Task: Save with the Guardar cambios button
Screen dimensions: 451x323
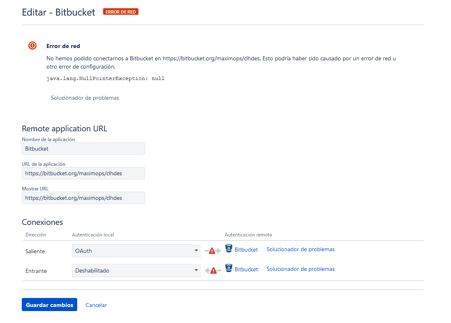Action: [49, 305]
